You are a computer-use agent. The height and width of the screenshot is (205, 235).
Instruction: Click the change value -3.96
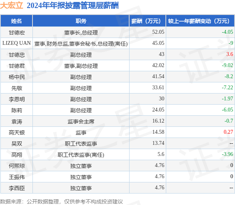(227, 154)
